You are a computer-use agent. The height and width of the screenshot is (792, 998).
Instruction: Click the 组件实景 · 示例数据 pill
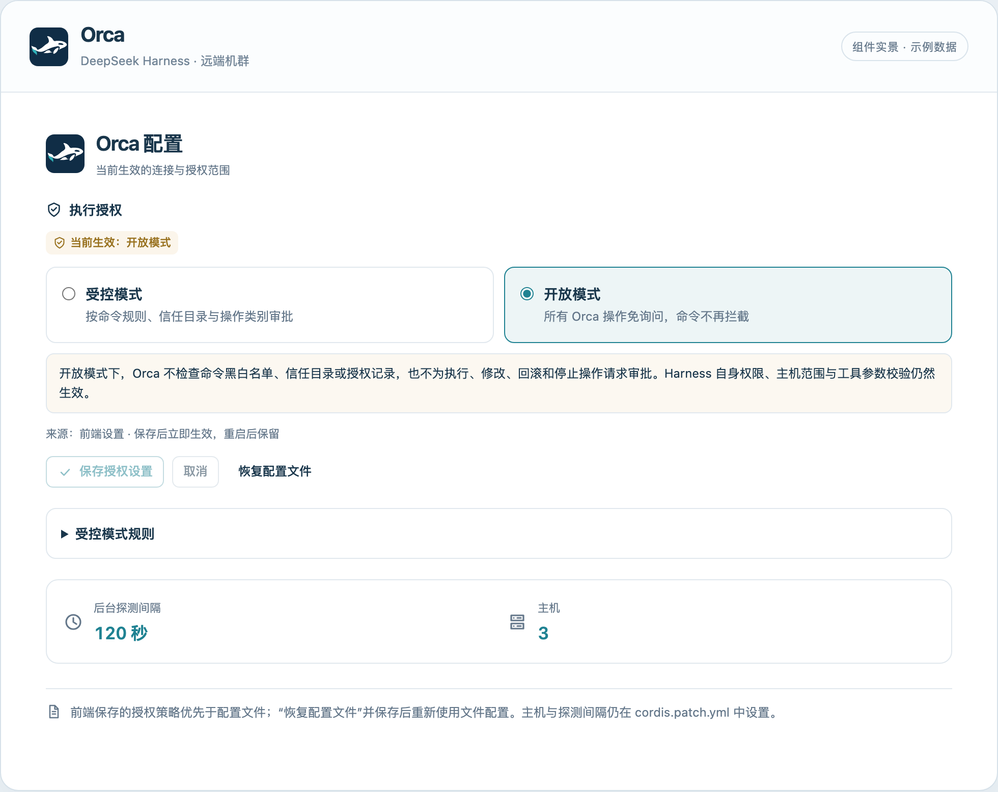(x=904, y=47)
